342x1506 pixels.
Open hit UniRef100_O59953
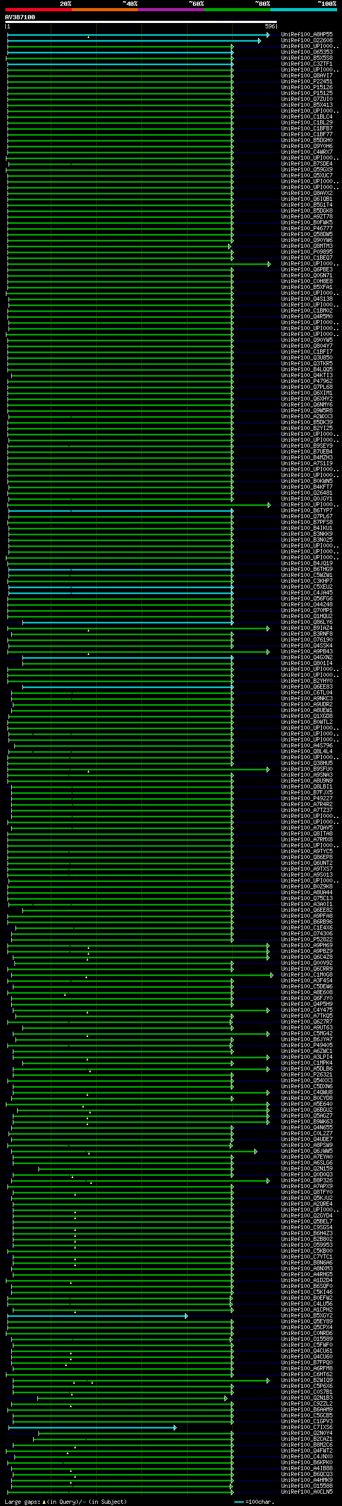[307, 1245]
